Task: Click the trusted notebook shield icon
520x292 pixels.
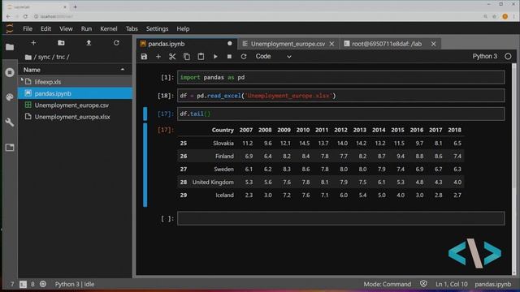Action: pos(423,284)
